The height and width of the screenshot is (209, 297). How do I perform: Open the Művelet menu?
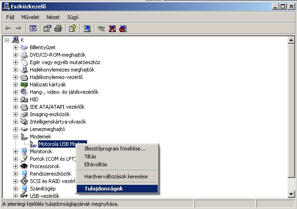click(30, 17)
